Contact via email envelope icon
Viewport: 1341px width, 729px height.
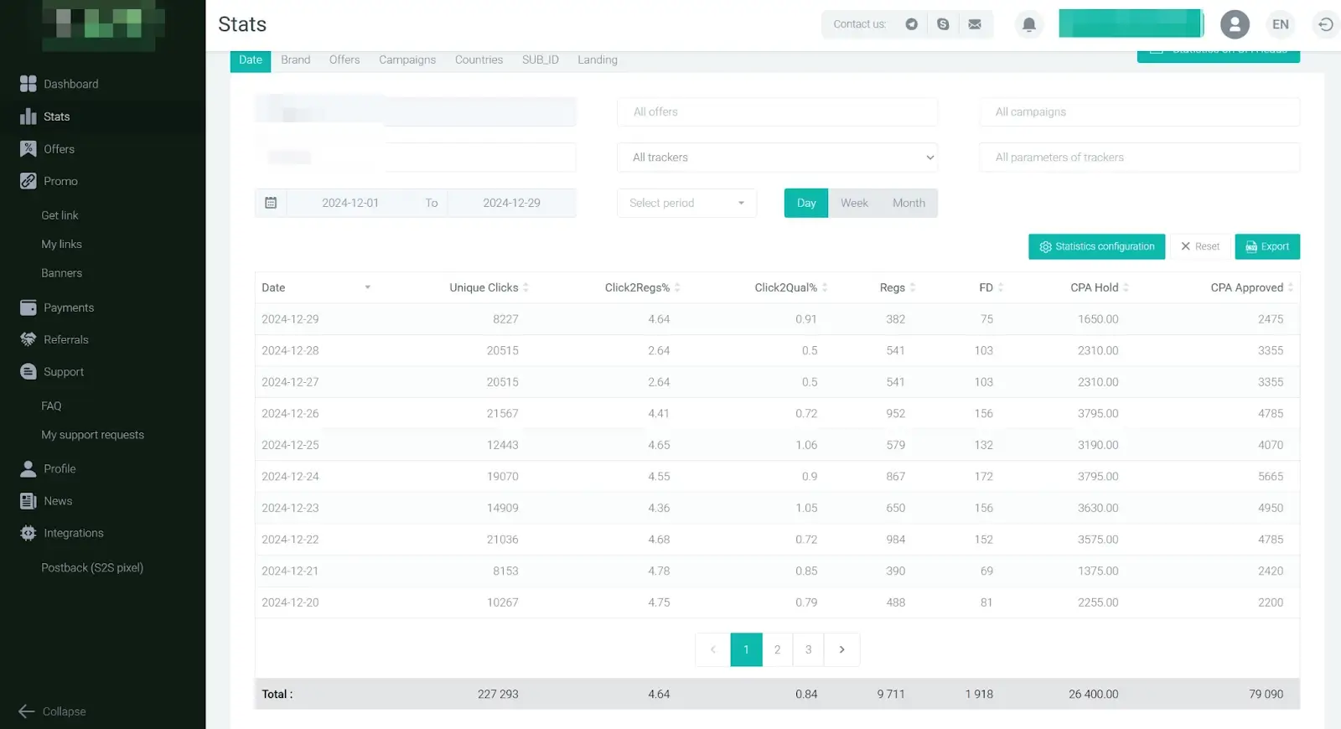tap(975, 24)
